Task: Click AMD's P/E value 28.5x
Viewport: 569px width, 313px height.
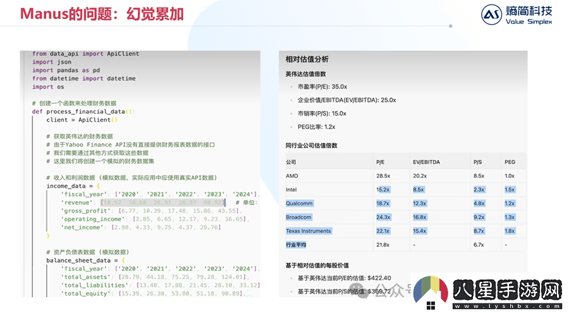Action: (383, 176)
